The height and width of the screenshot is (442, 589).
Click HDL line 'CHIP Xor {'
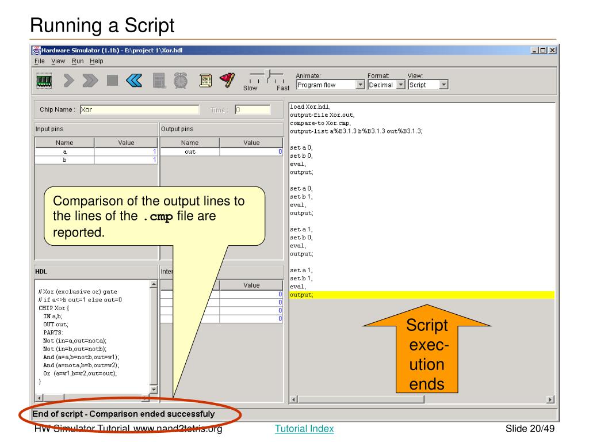click(53, 308)
